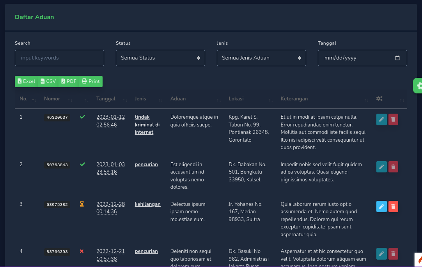
Task: Open the green settings gear side tab
Action: 418,86
